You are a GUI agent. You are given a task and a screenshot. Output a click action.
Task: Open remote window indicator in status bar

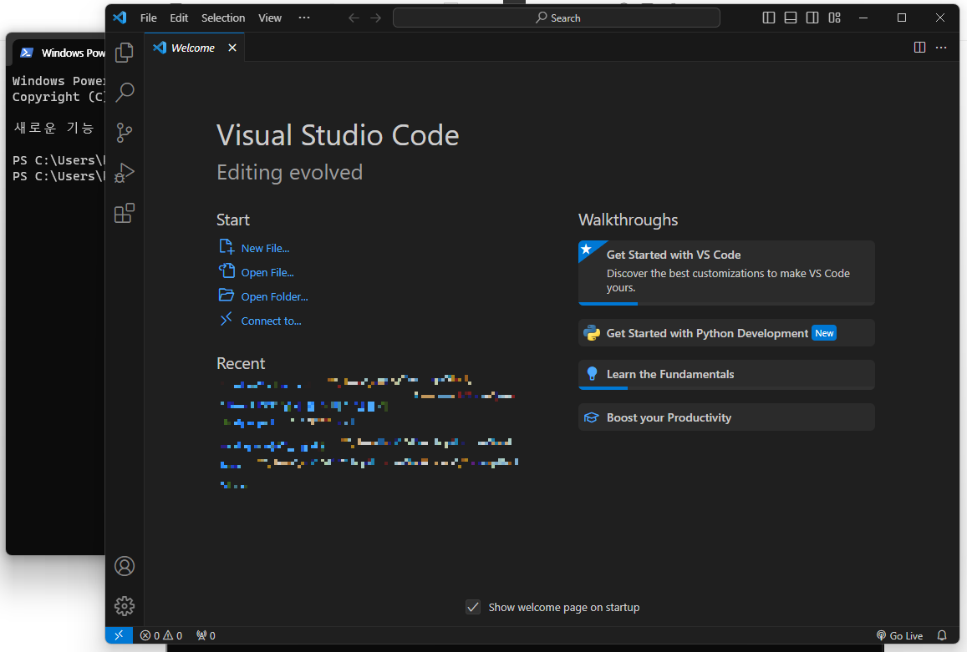coord(119,635)
